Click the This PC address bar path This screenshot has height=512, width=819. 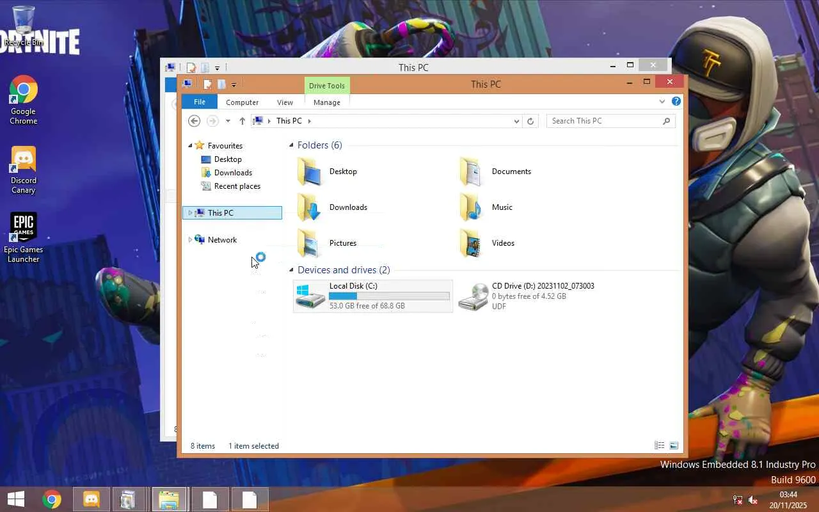click(289, 121)
